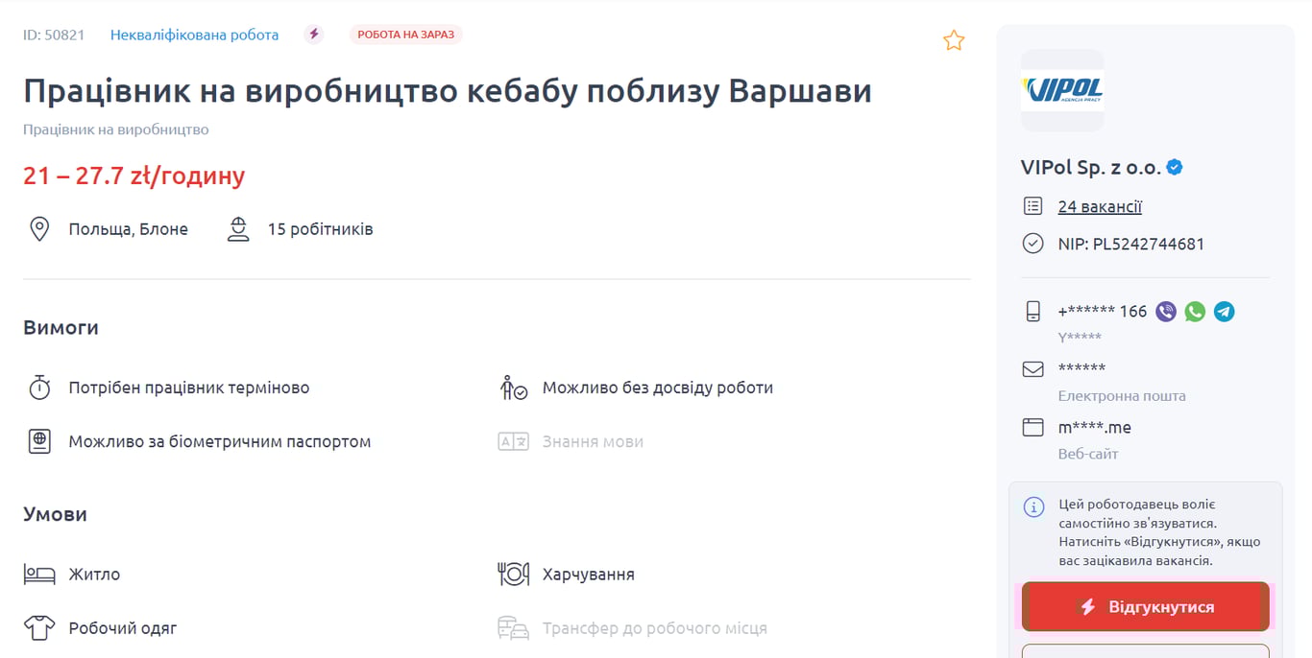1312x658 pixels.
Task: Click the workers icon next to 15 робітників
Action: [237, 228]
